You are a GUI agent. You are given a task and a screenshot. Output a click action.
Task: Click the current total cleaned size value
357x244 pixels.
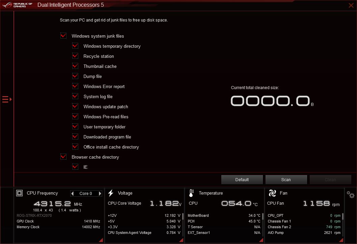pyautogui.click(x=272, y=101)
